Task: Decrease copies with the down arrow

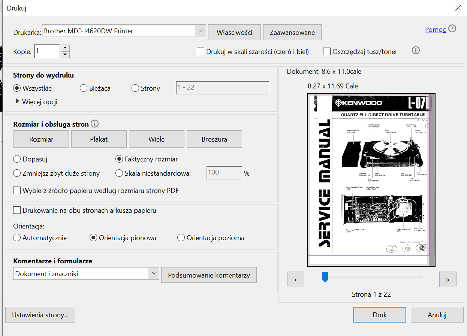Action: point(65,55)
